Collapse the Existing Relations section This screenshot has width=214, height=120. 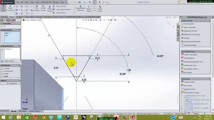19,46
